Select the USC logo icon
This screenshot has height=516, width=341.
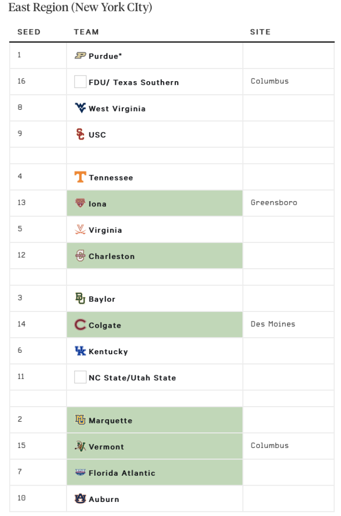point(80,134)
